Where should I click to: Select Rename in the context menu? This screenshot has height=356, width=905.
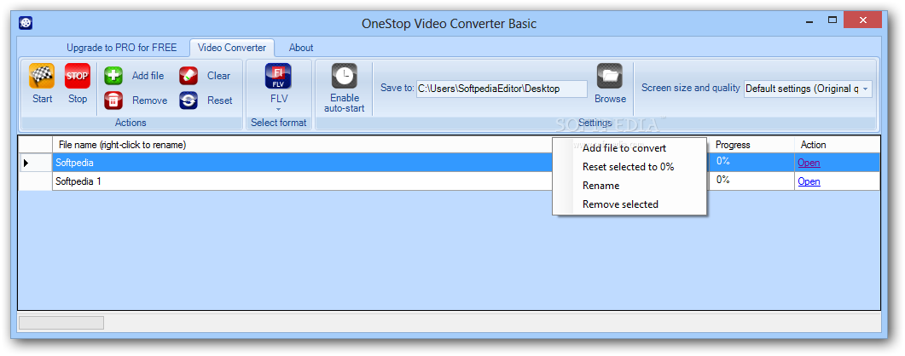tap(629, 186)
